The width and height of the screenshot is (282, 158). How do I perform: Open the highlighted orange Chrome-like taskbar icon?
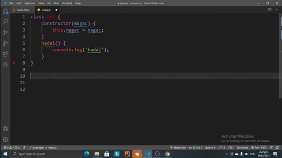pyautogui.click(x=137, y=154)
